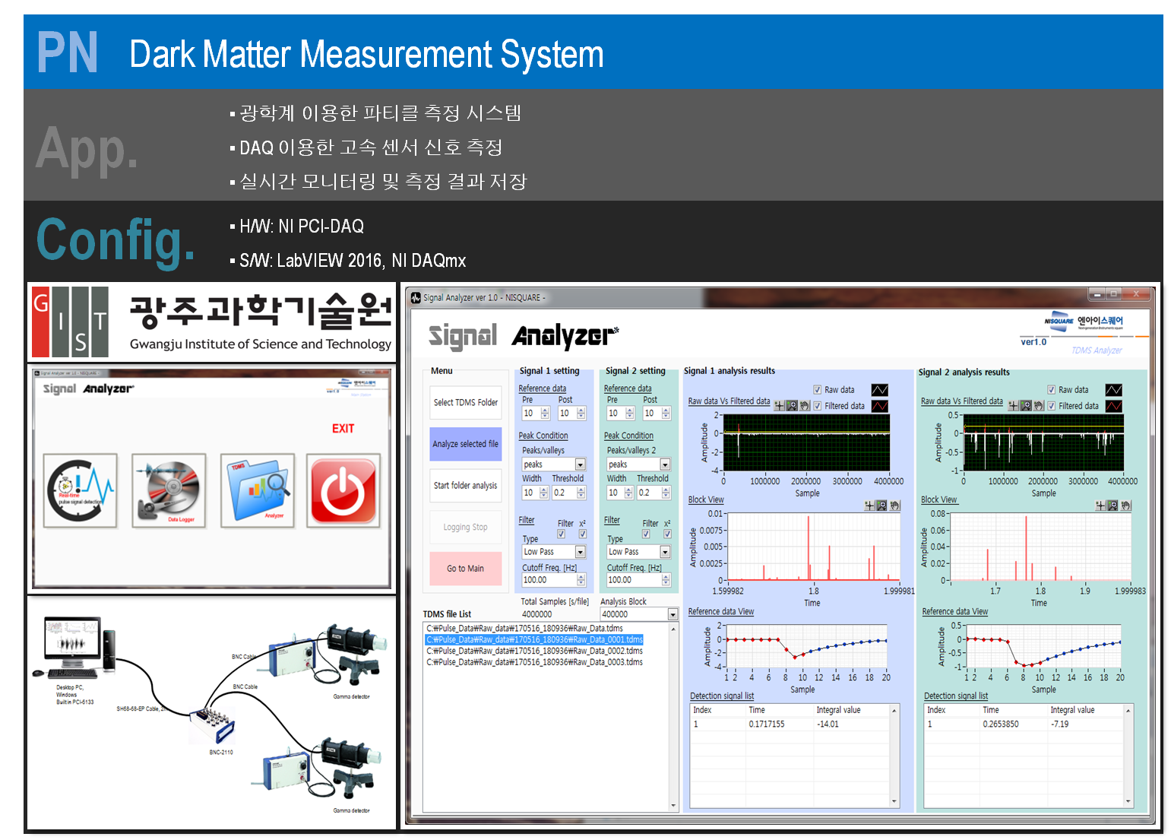The image size is (1171, 840).
Task: Toggle the Filter checkbox in Signal 2 setting
Action: [x=646, y=534]
